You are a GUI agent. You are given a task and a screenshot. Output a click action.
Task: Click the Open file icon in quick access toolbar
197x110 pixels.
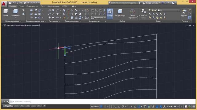pos(14,3)
